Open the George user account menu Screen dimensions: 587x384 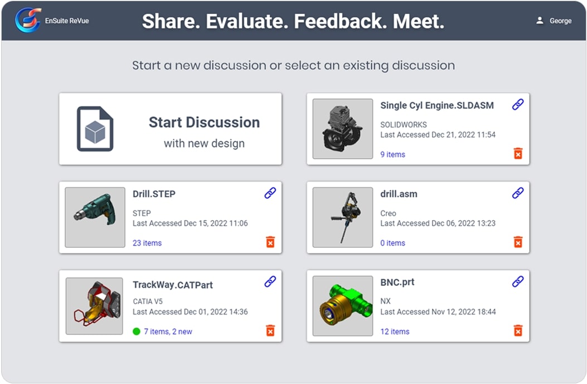coord(554,21)
